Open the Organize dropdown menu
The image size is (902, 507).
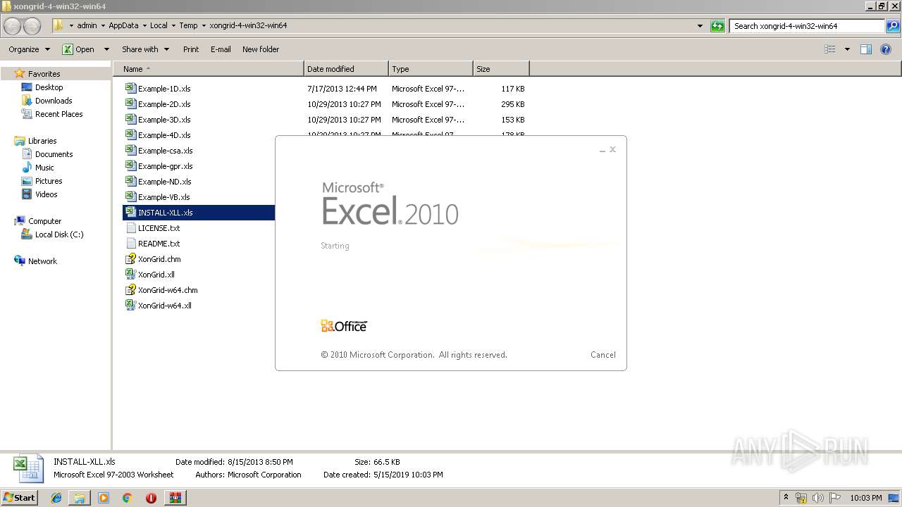29,49
